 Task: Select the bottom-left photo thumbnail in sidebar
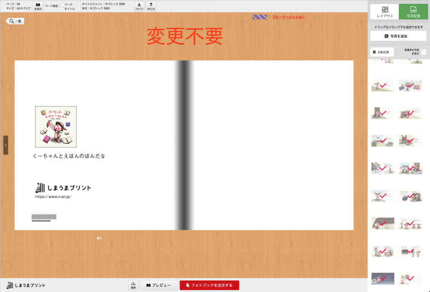point(383,278)
